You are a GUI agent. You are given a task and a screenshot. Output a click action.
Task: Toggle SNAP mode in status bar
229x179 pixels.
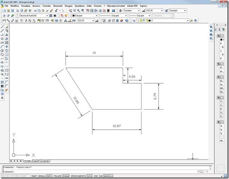click(34, 176)
